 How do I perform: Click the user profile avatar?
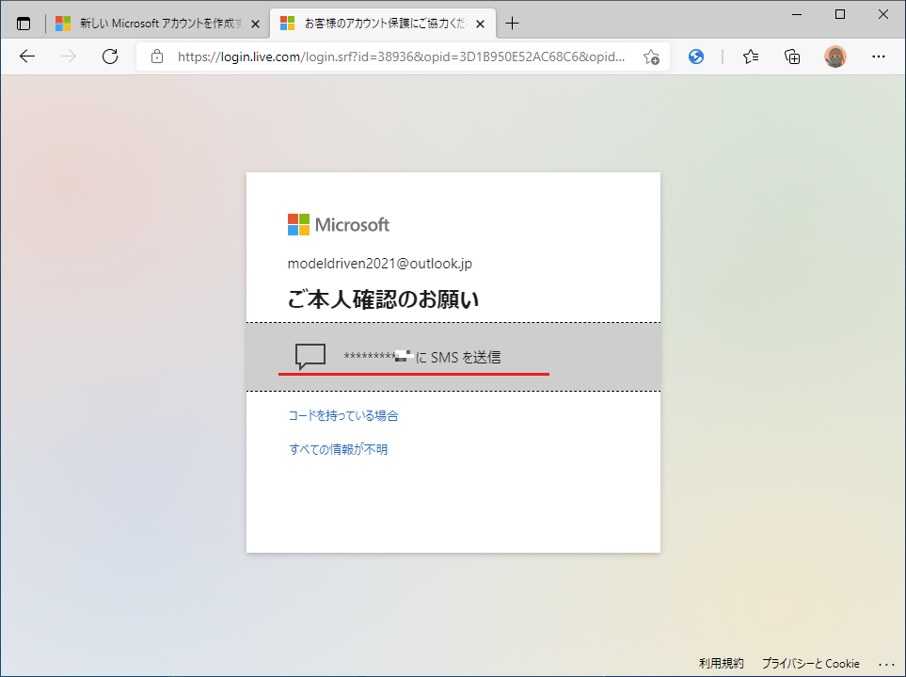pyautogui.click(x=834, y=56)
